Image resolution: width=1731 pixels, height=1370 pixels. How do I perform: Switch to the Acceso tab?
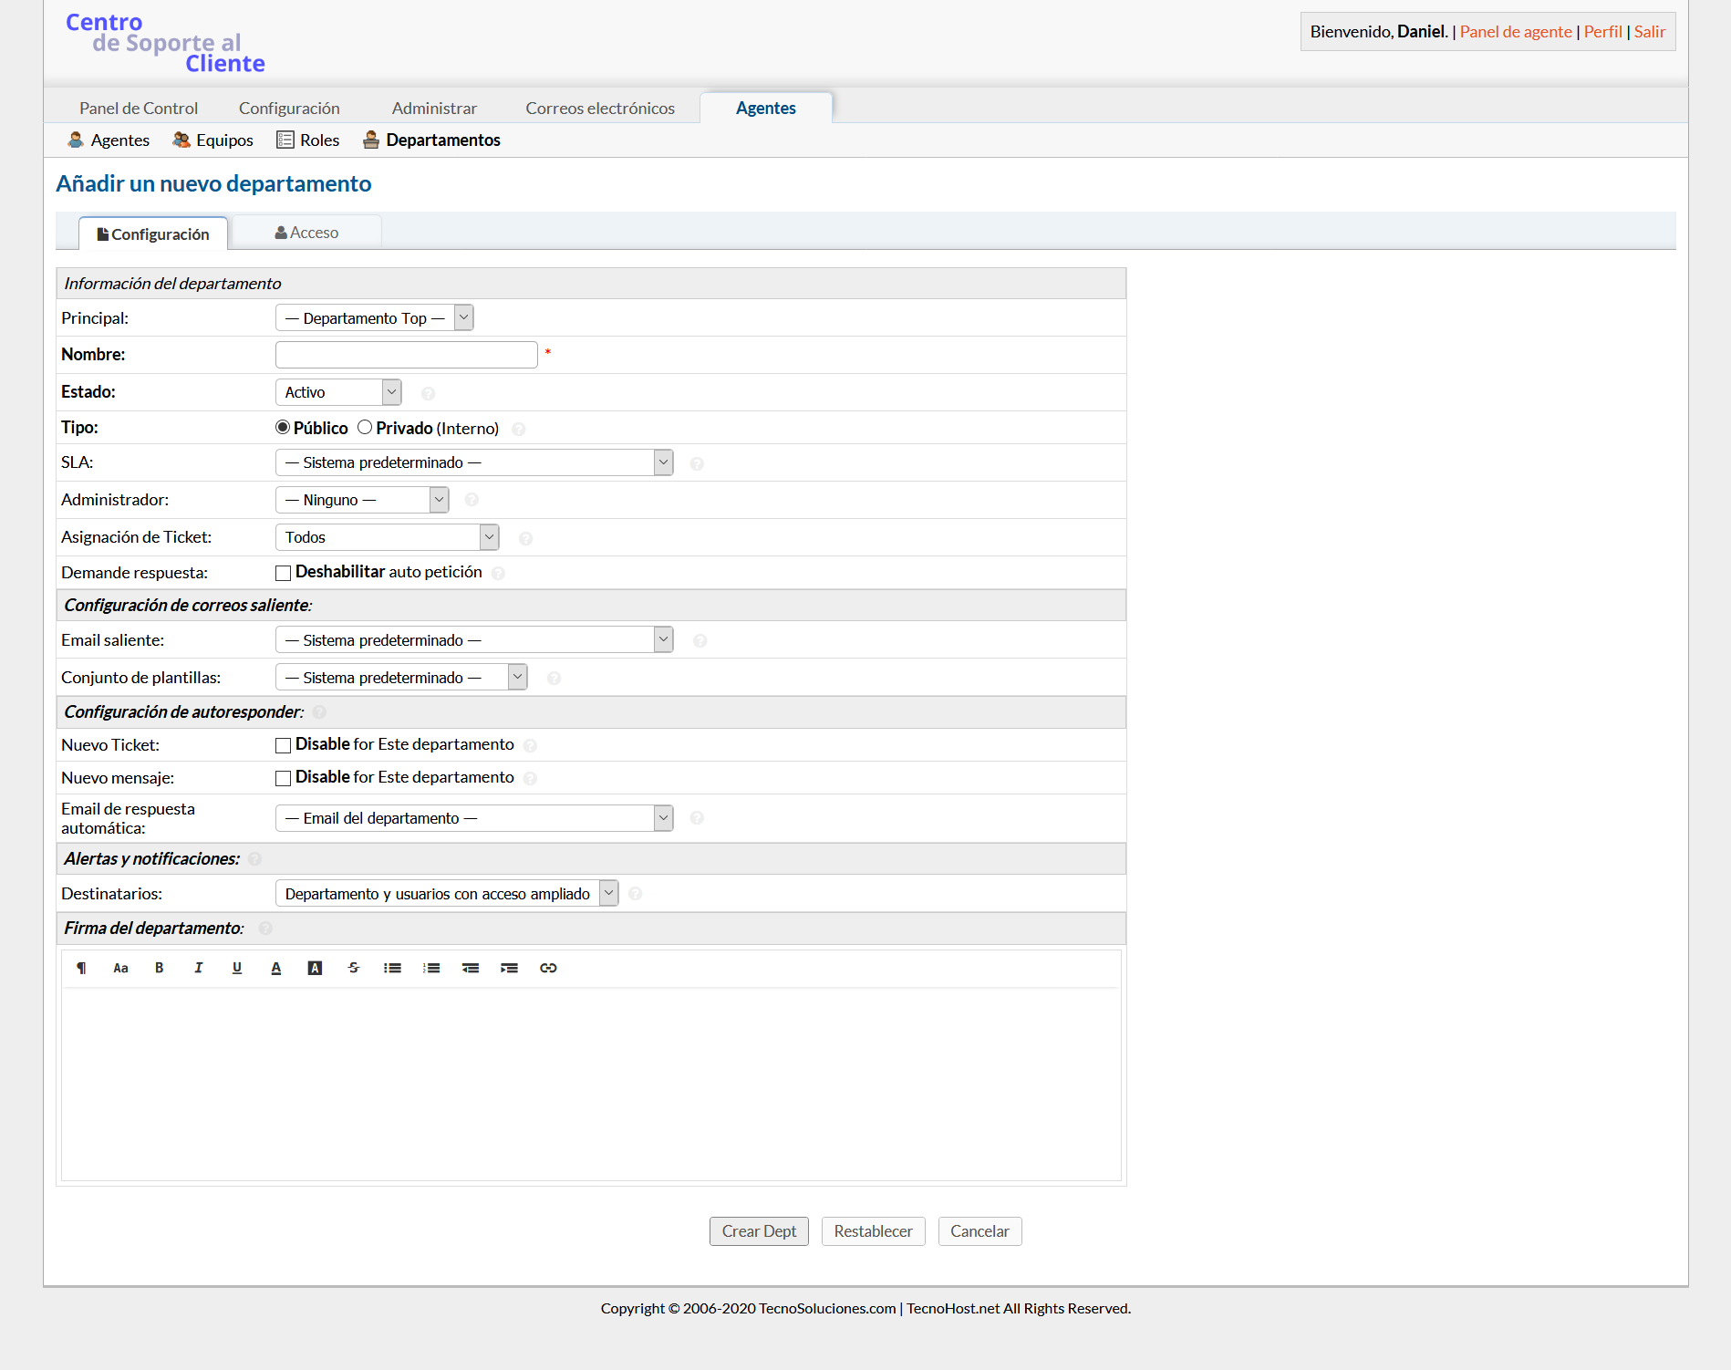point(306,233)
